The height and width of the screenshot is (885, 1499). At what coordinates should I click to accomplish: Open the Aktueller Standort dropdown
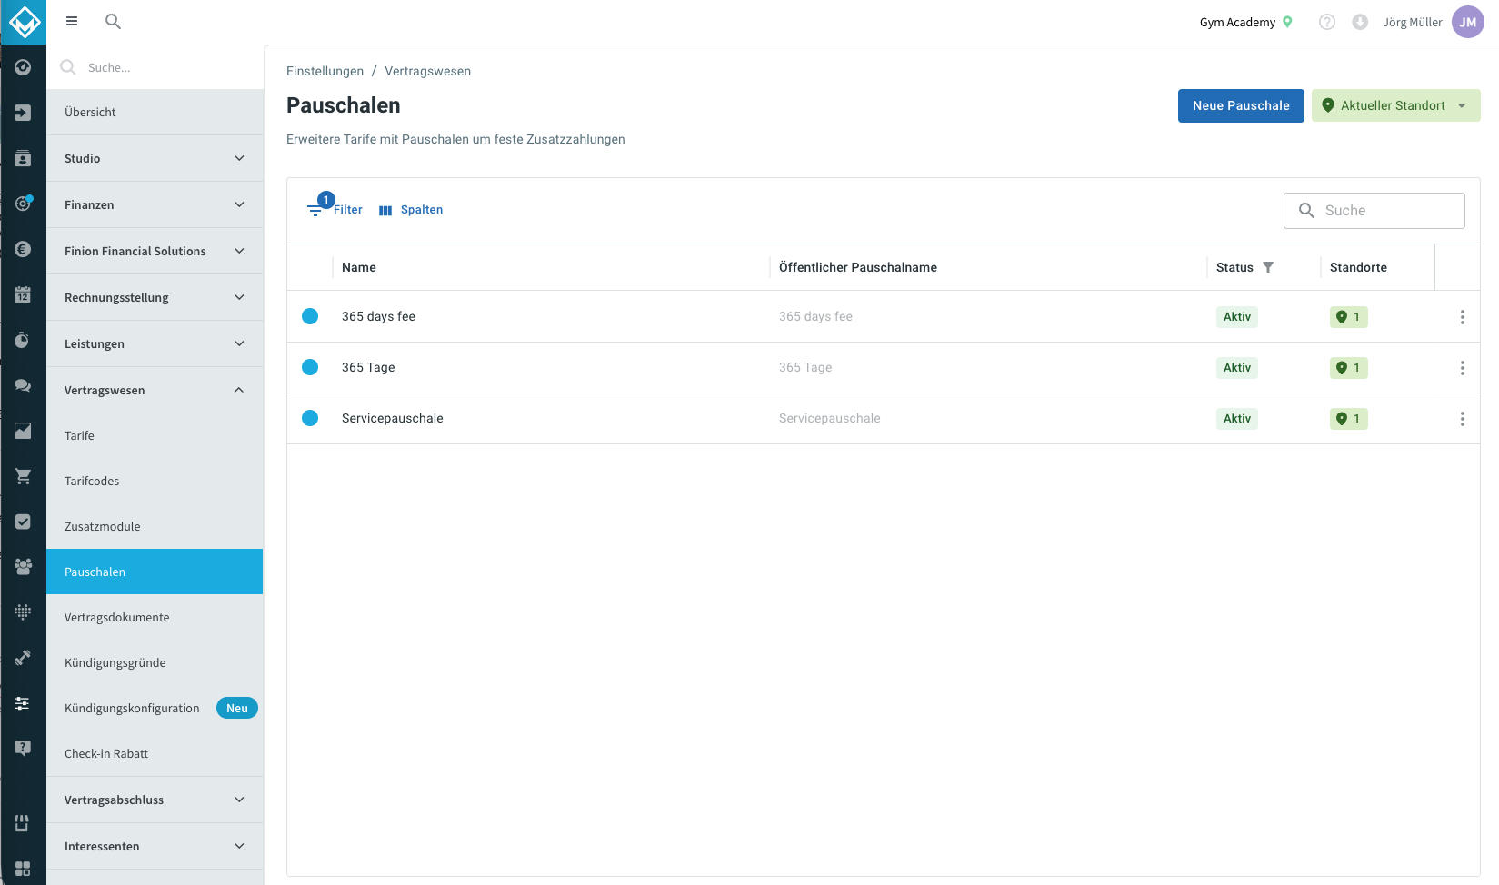pyautogui.click(x=1395, y=105)
